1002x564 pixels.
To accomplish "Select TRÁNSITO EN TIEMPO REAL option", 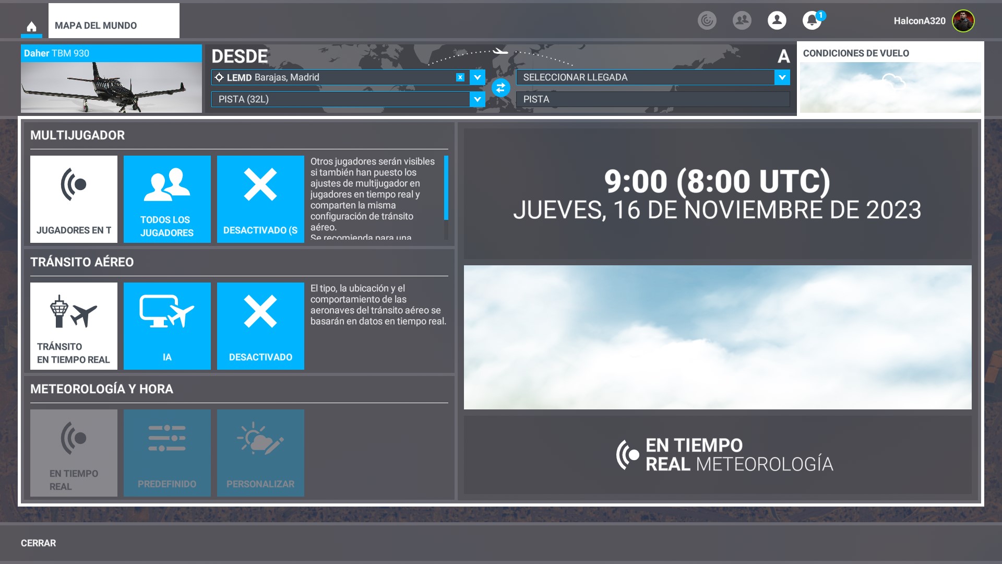I will pyautogui.click(x=74, y=326).
